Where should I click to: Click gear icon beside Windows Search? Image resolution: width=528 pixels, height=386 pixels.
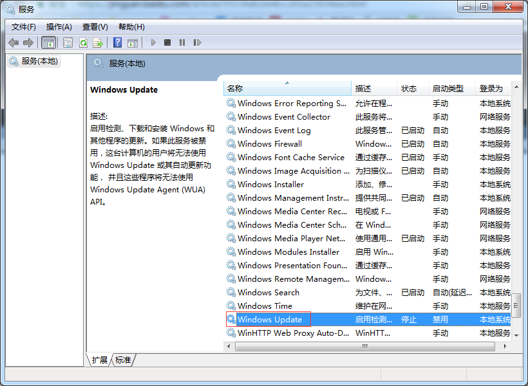(231, 293)
